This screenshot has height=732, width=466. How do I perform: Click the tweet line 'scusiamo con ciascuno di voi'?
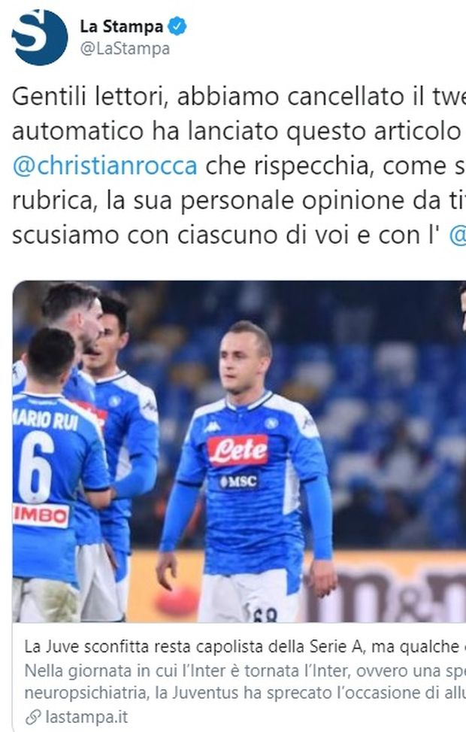click(226, 235)
